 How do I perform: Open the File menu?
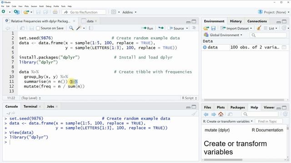coord(3,6)
